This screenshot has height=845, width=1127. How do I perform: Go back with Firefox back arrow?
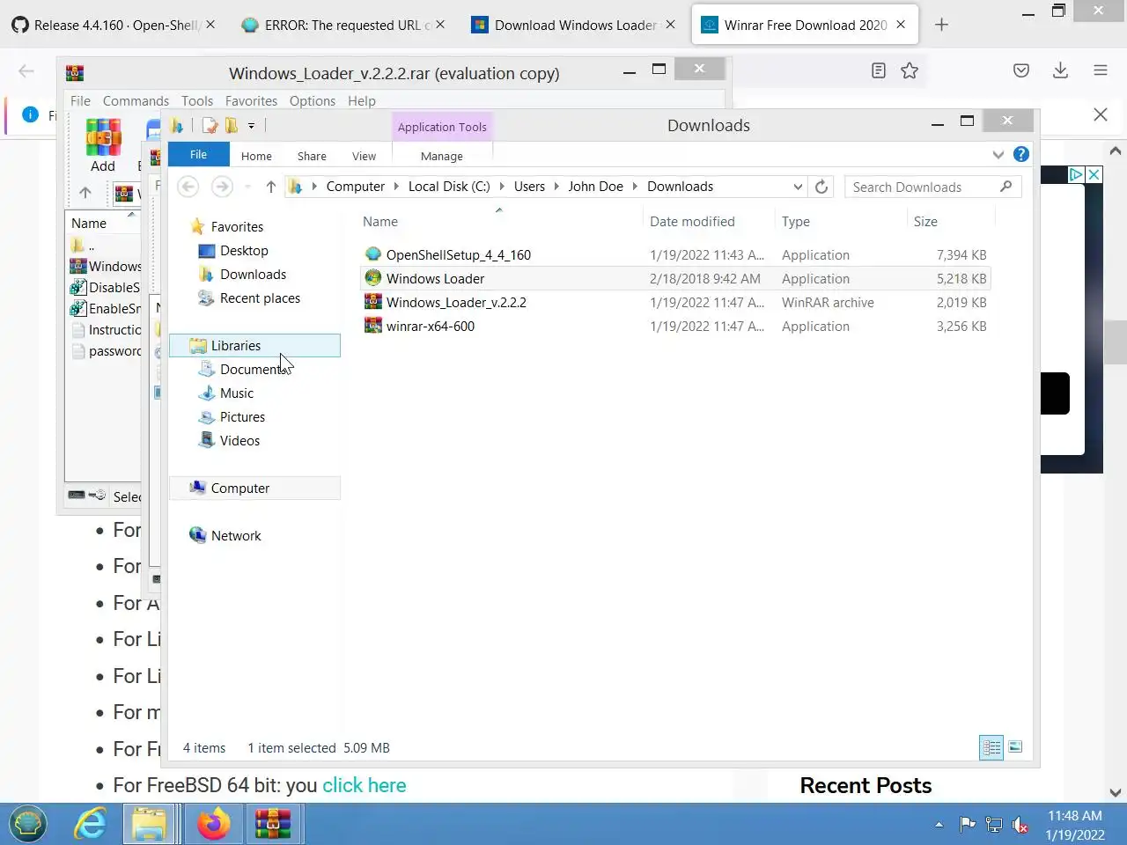point(26,70)
